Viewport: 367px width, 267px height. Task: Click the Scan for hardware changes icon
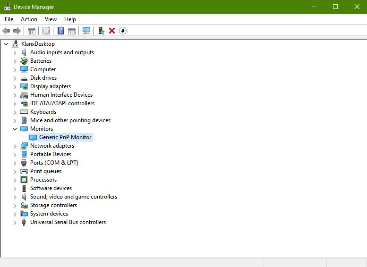86,31
